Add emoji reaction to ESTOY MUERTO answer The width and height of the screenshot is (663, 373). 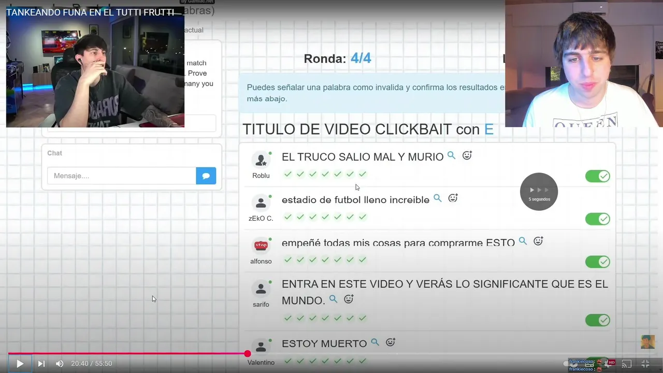pos(391,342)
